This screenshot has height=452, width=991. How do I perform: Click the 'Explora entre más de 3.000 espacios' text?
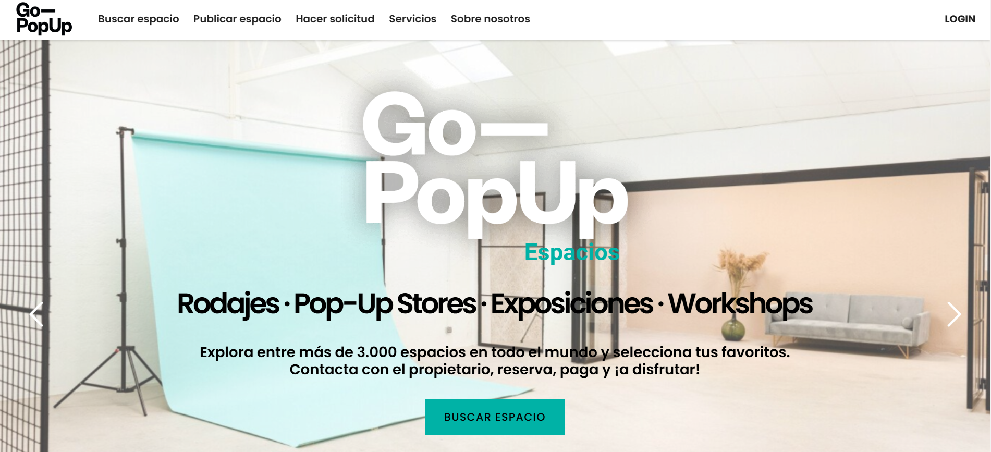[x=495, y=352]
